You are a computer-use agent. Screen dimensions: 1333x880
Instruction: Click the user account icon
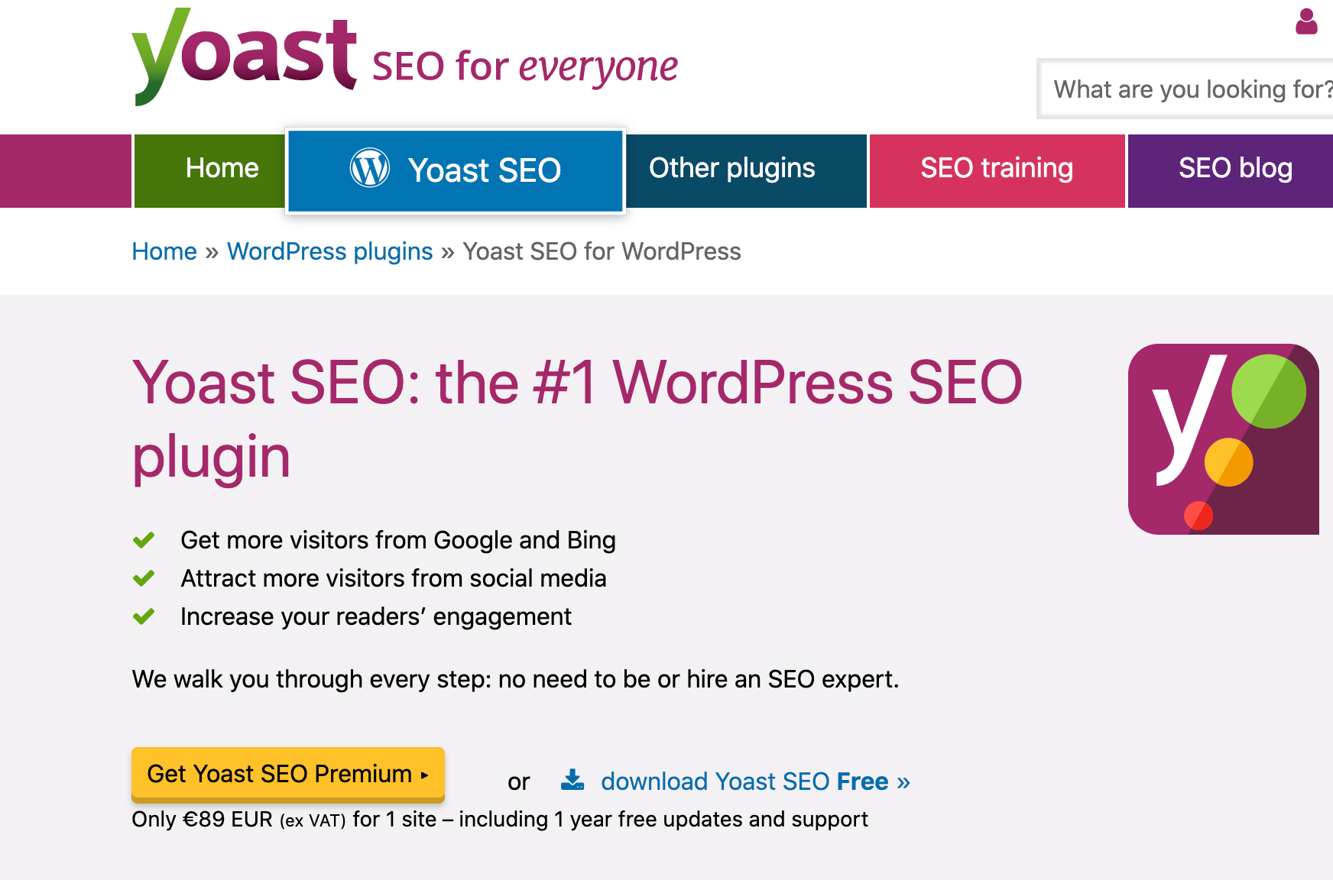(x=1306, y=21)
